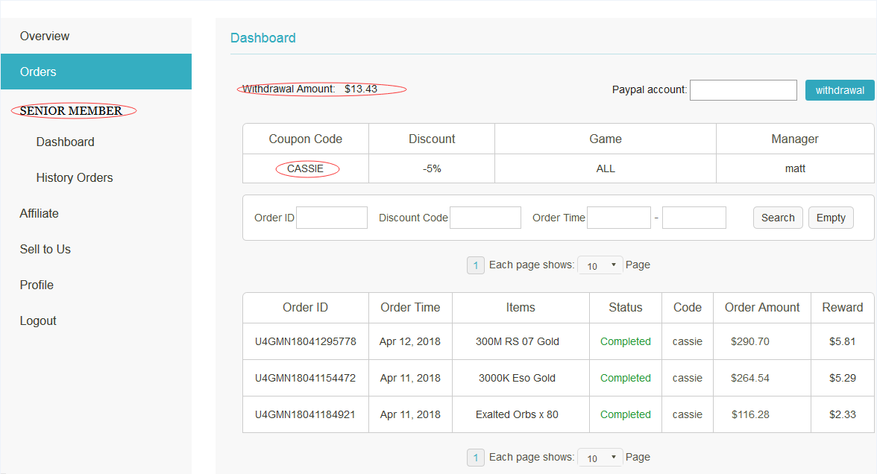This screenshot has width=877, height=474.
Task: Click the Items column header
Action: click(x=521, y=307)
